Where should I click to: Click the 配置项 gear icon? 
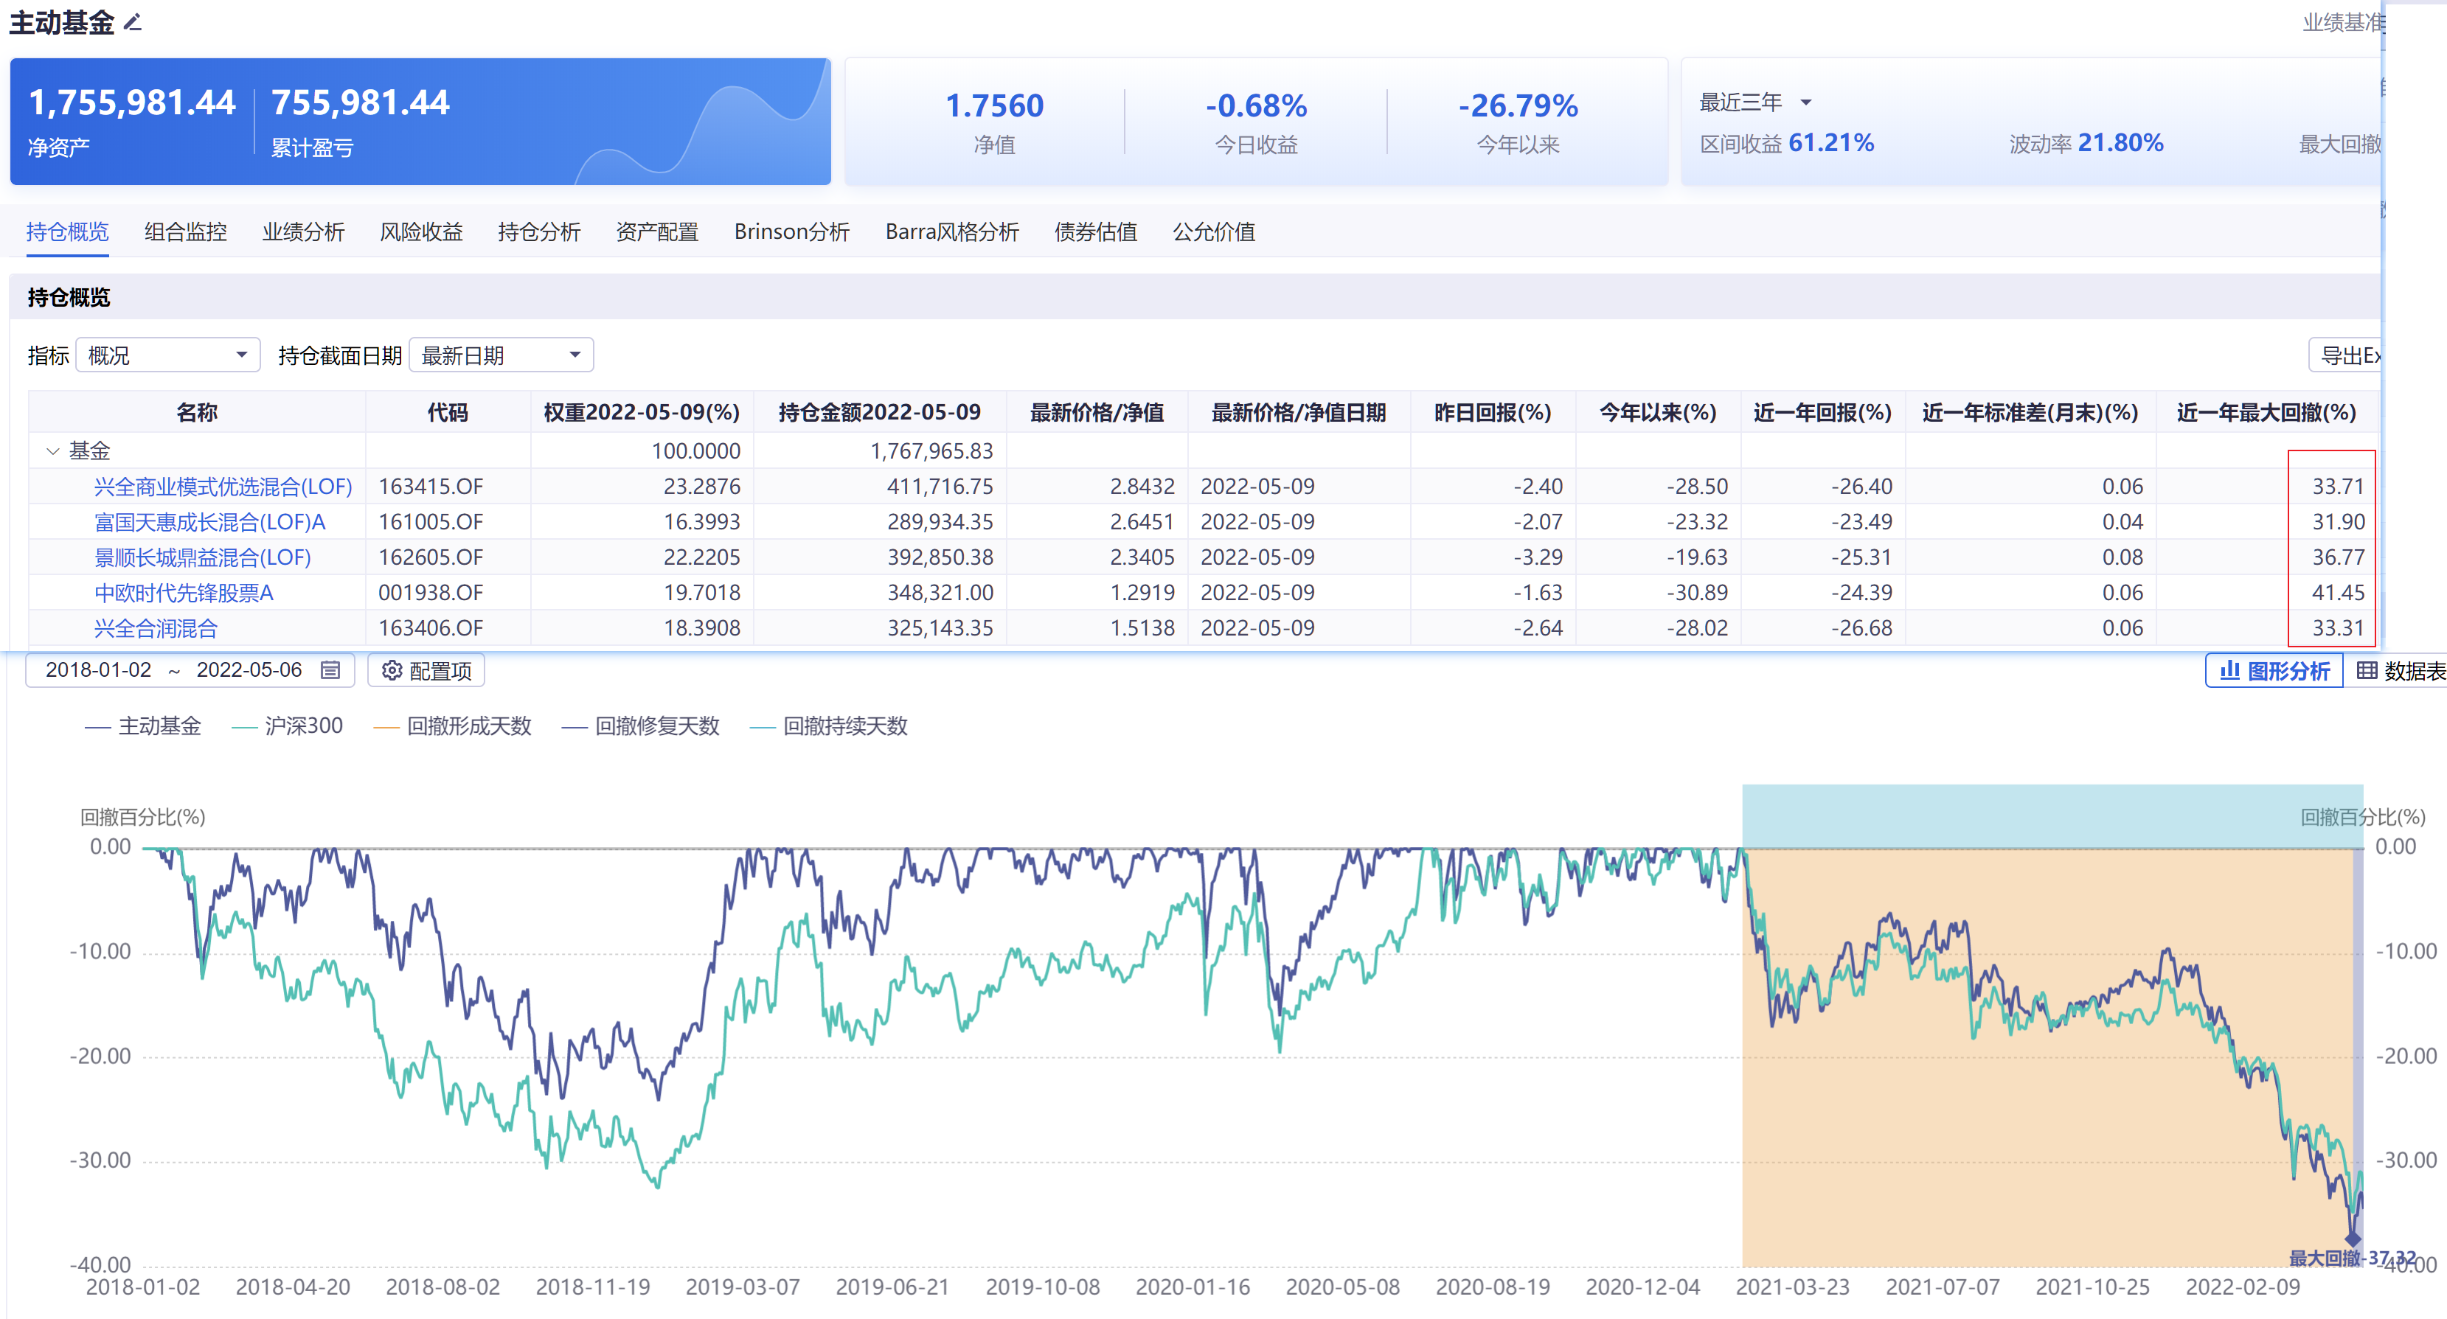point(392,672)
